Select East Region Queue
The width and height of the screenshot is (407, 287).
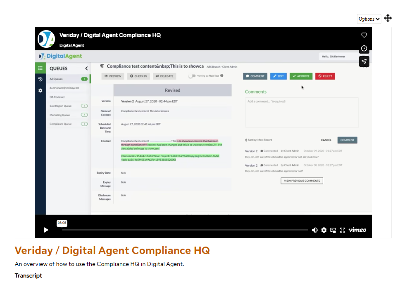click(68, 106)
